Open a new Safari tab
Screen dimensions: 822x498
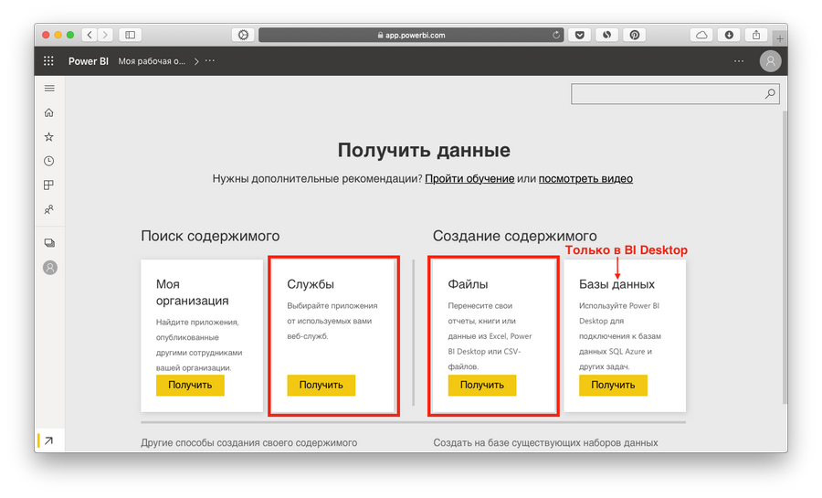point(780,38)
